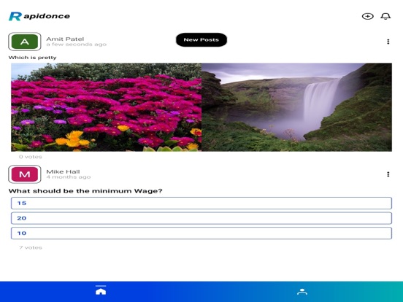
Task: Open notifications bell
Action: click(385, 17)
